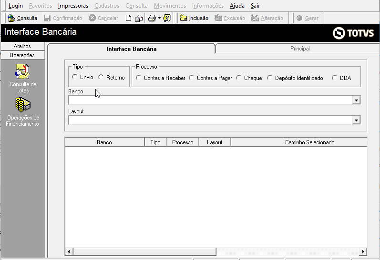The height and width of the screenshot is (260, 380).
Task: Click the Operações sidebar button
Action: coord(22,55)
